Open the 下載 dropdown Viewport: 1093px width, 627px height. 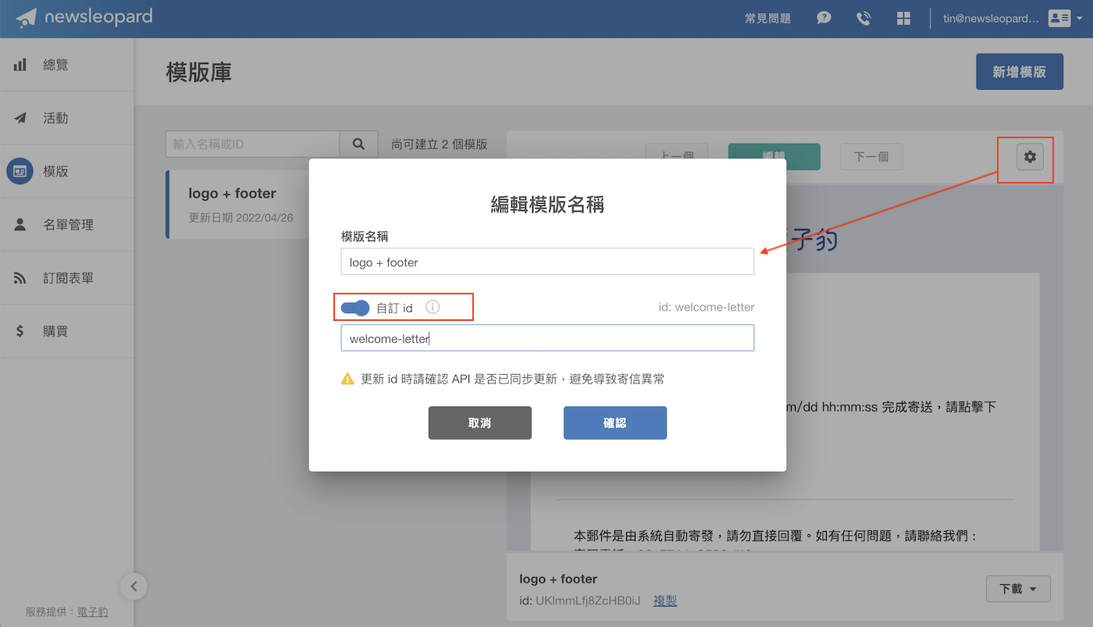[1019, 589]
